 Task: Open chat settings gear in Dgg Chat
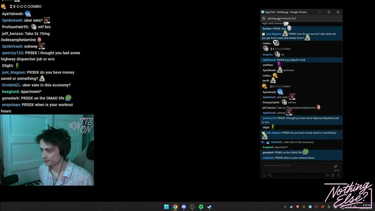click(333, 175)
